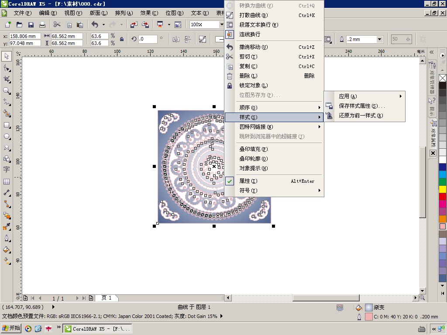
Task: Select the Ellipse tool
Action: 7,137
